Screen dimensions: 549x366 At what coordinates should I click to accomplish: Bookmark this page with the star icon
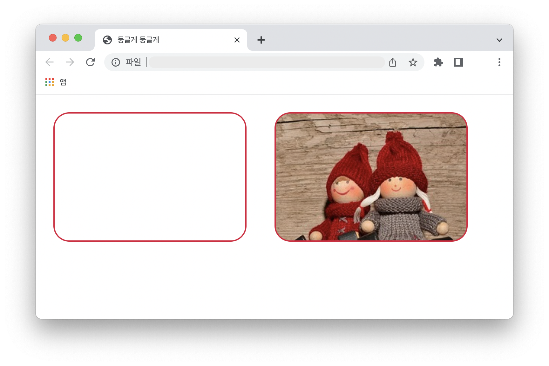click(413, 62)
